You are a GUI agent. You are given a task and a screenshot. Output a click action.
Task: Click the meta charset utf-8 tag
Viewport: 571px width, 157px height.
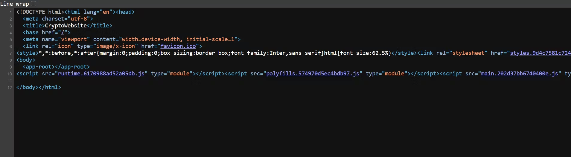click(58, 19)
